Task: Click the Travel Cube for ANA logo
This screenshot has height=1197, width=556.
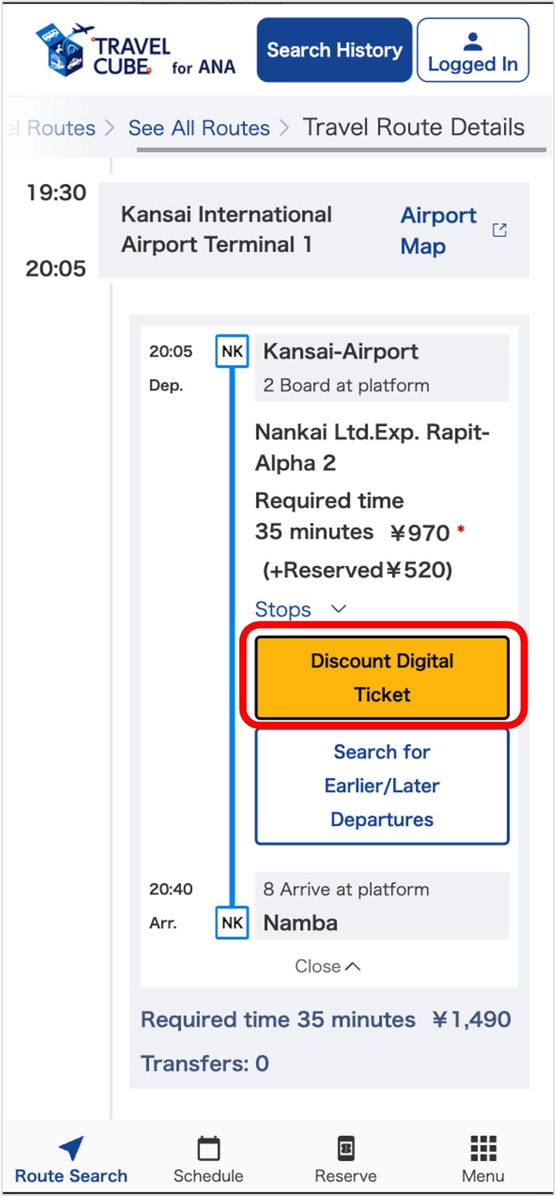Action: pos(135,51)
